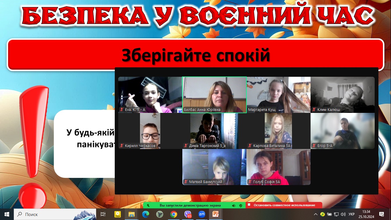The height and width of the screenshot is (220, 391).
Task: Click the speaker icon in green sharing bar
Action: 234,205
